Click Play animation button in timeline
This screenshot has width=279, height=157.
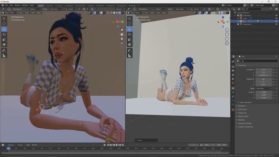tap(117, 145)
